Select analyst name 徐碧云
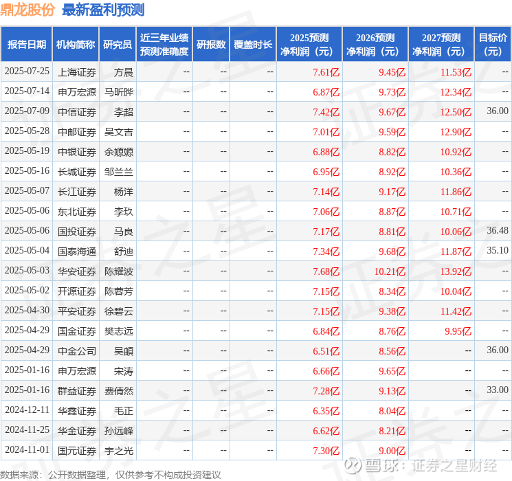 119,311
